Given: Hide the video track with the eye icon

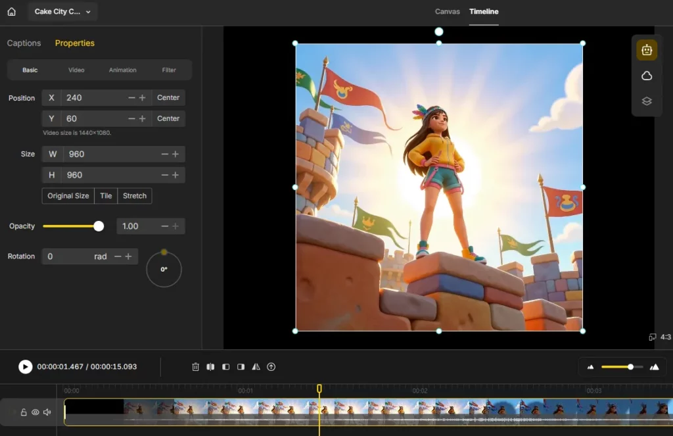Looking at the screenshot, I should (x=35, y=412).
